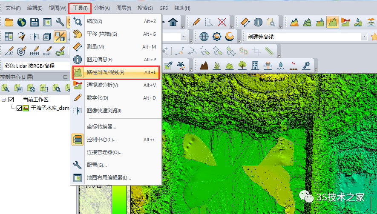377x214 pixels.
Task: Open the 彩色 Lidar 按RGB/高程 combo box
Action: [x=36, y=66]
